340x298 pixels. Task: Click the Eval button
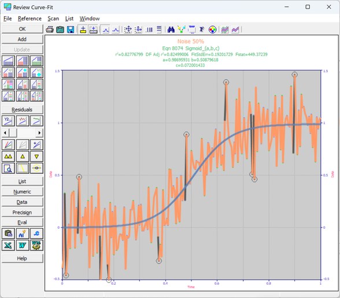click(22, 222)
